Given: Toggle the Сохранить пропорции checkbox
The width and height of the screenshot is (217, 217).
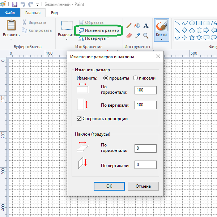Looking at the screenshot, I should (x=79, y=119).
